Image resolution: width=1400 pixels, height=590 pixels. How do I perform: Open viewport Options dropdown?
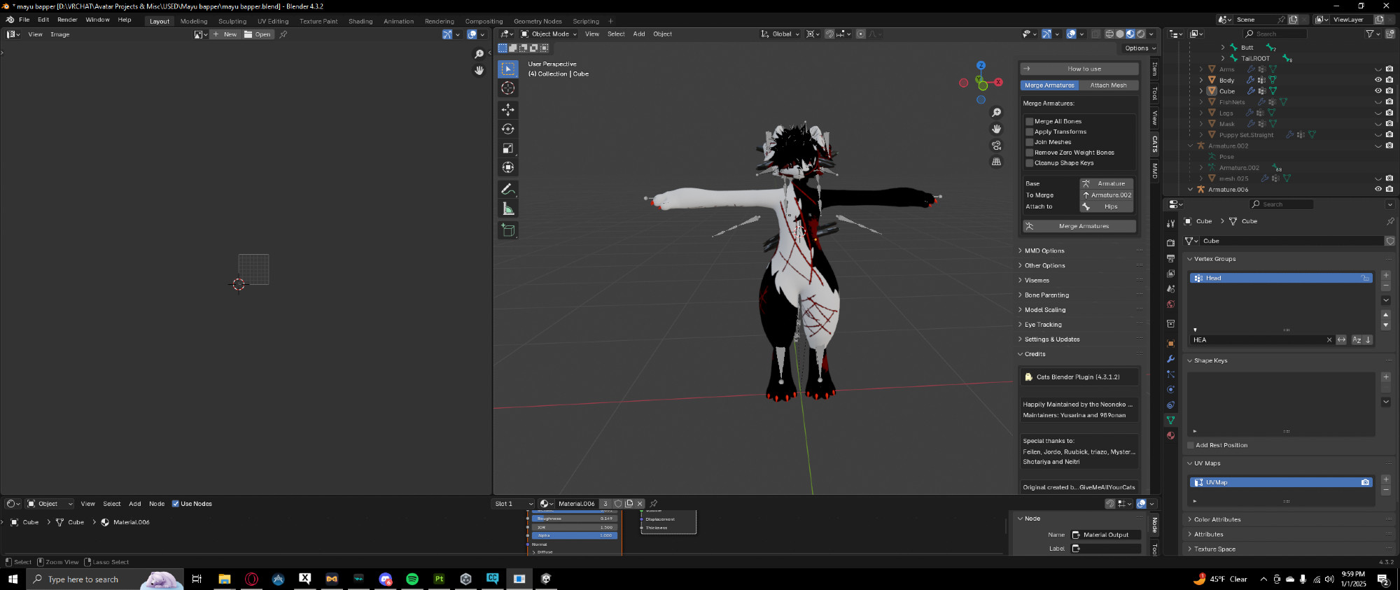(1140, 48)
